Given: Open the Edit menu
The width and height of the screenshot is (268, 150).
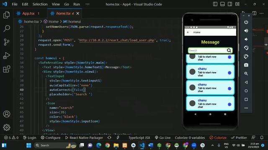Looking at the screenshot, I should [x=25, y=4].
